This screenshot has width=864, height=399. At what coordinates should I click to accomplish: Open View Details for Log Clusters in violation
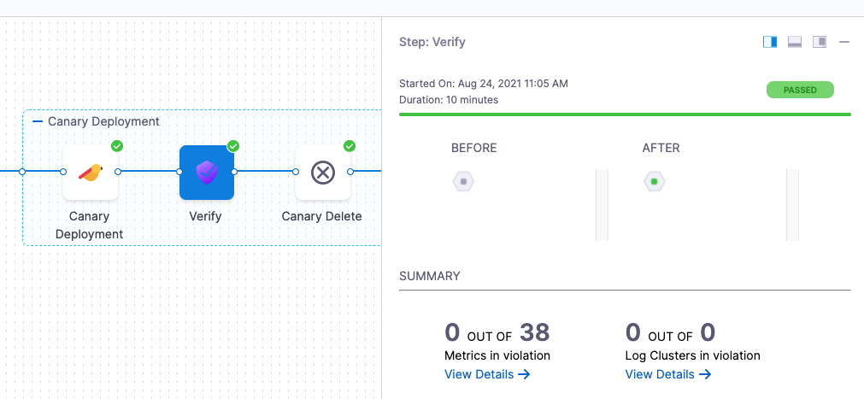[668, 374]
